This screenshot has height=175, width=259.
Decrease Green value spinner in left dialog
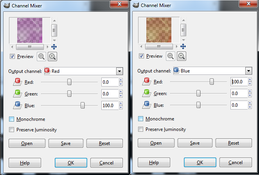point(121,96)
